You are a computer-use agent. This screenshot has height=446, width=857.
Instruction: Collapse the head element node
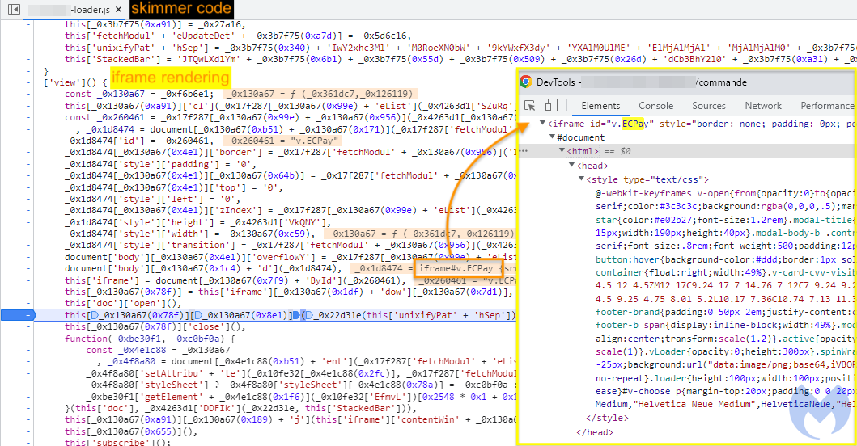(571, 166)
